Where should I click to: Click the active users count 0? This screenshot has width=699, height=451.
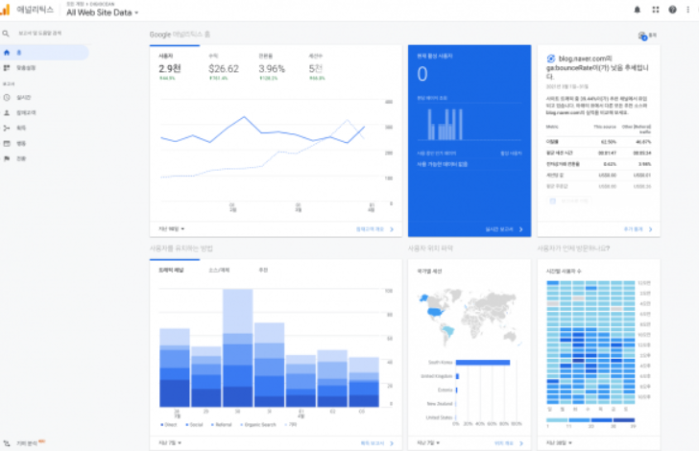click(x=422, y=74)
